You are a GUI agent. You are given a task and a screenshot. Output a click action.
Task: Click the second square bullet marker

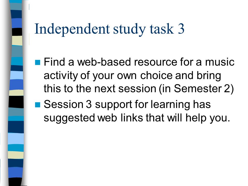click(x=37, y=105)
